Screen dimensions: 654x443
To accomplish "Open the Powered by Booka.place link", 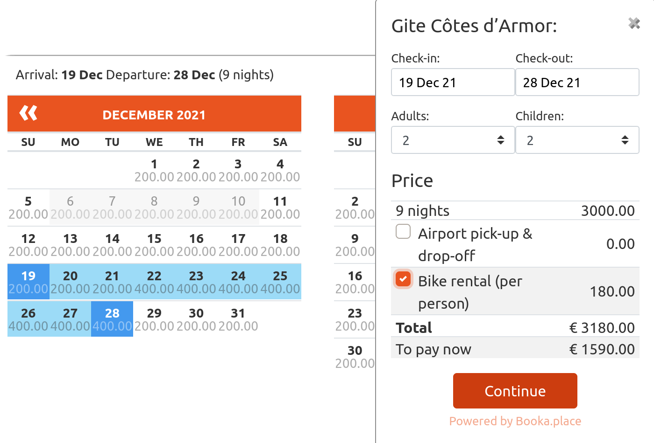I will pyautogui.click(x=515, y=421).
